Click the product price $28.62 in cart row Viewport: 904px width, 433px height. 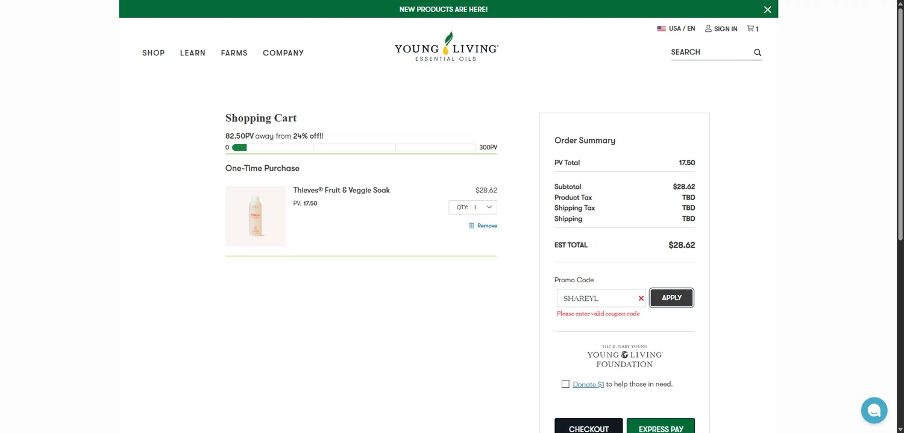[x=486, y=190]
